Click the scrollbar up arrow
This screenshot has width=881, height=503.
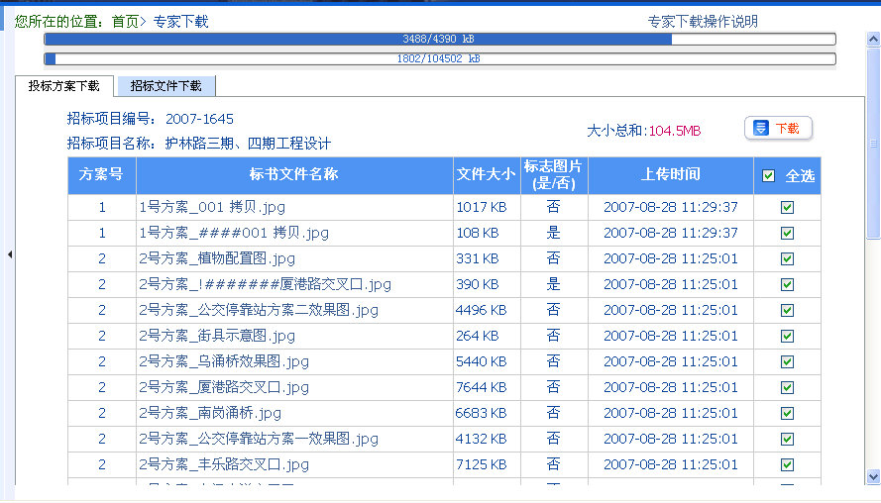pyautogui.click(x=873, y=39)
